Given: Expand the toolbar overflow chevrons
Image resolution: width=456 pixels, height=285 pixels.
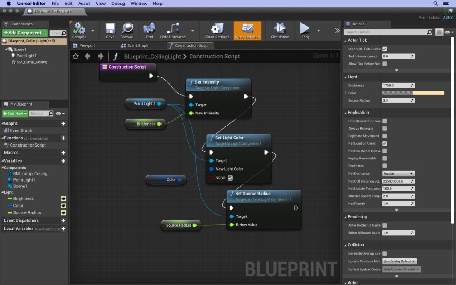Looking at the screenshot, I should pyautogui.click(x=337, y=31).
